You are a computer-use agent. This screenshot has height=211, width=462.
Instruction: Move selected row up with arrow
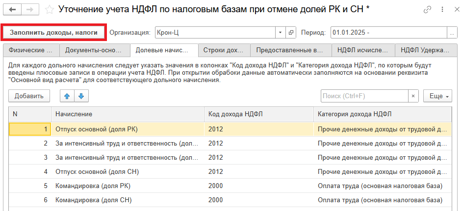pos(67,96)
